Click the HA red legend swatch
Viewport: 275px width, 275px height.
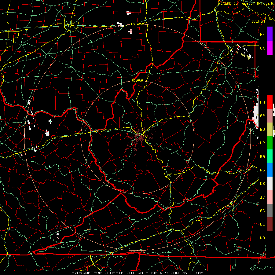(270, 102)
